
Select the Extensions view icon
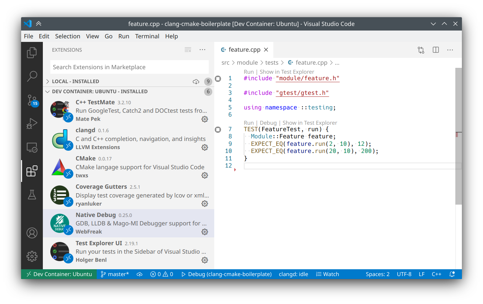32,171
